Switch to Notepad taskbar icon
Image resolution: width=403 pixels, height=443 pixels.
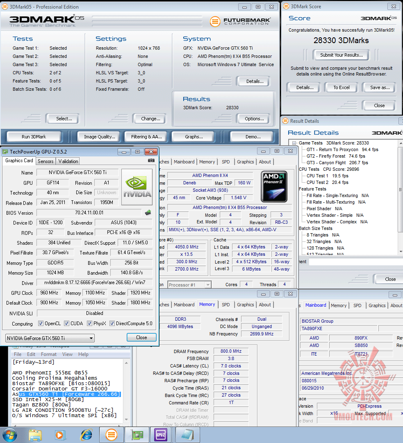pos(187,435)
